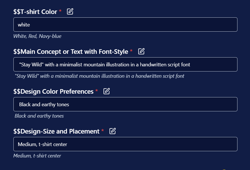Screen dimensions: 250x170
Task: Focus the T-shirt Color input containing white
Action: (125, 24)
